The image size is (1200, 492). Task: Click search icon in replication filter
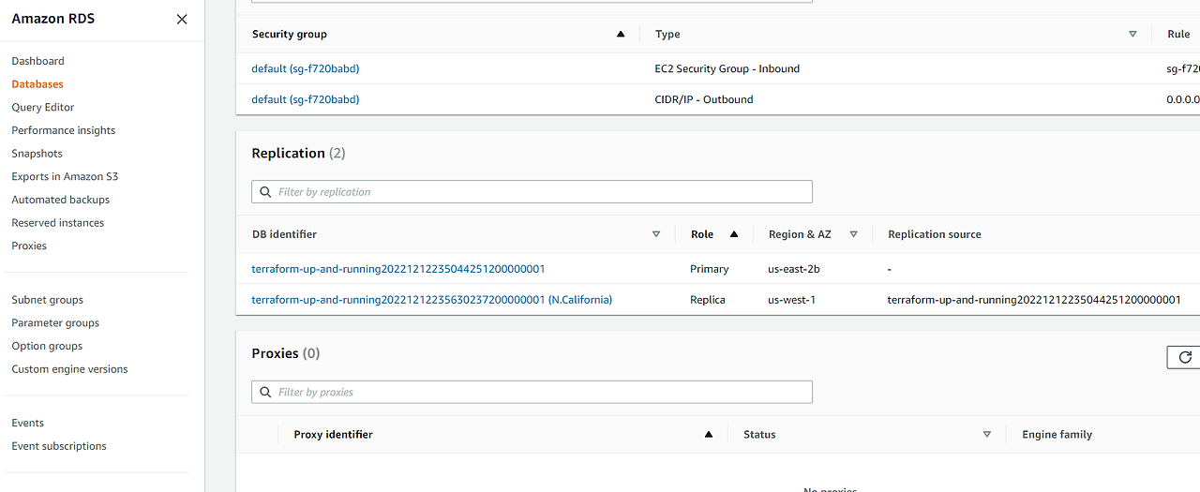click(265, 192)
